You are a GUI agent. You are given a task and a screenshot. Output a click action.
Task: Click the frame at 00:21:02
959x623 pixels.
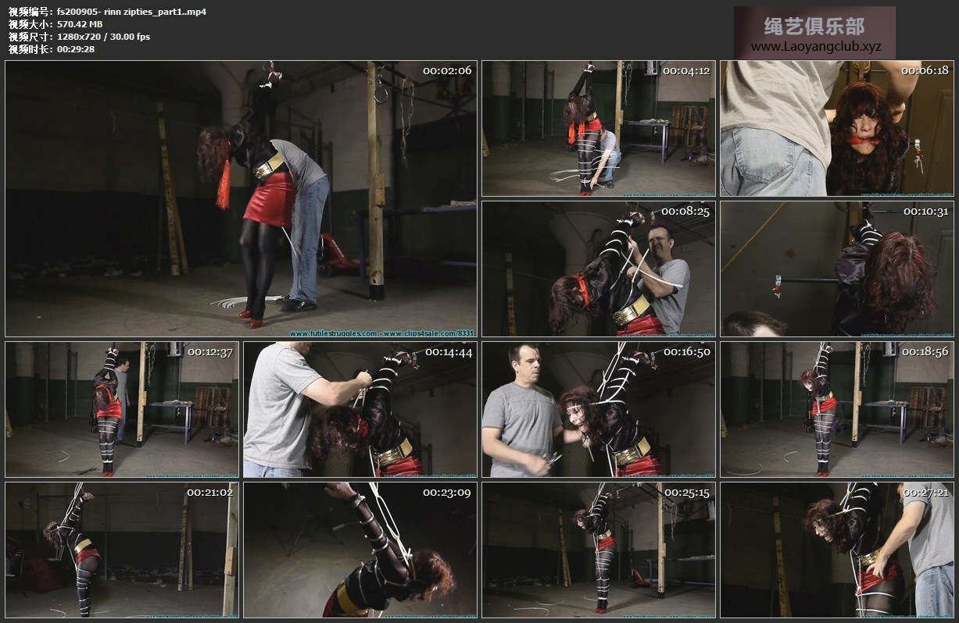[x=122, y=550]
